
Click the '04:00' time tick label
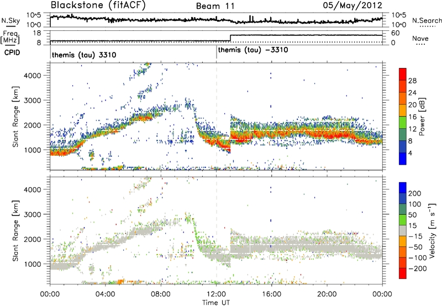point(105,294)
